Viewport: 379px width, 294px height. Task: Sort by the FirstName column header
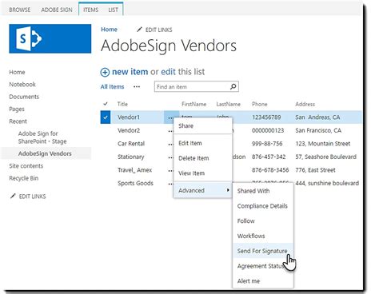tap(193, 104)
